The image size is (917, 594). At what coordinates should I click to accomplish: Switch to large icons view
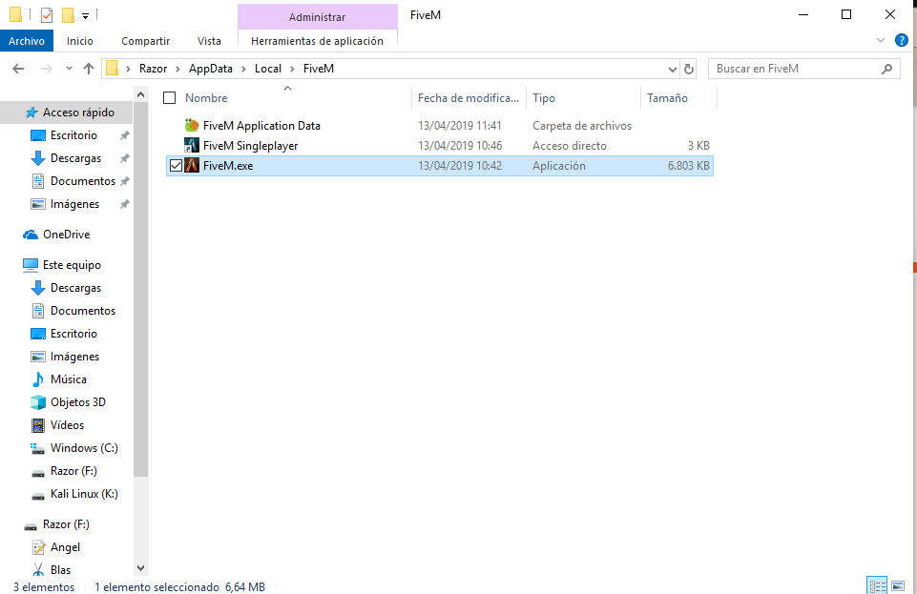[x=898, y=585]
